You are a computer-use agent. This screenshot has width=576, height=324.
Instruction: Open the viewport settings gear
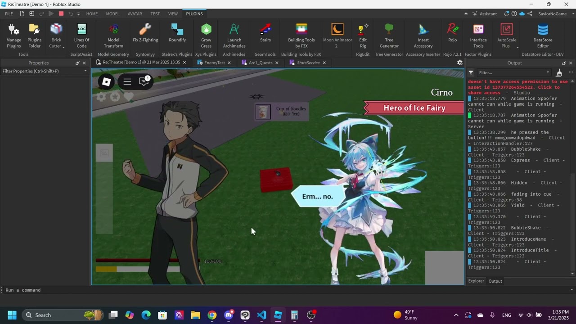tap(460, 63)
